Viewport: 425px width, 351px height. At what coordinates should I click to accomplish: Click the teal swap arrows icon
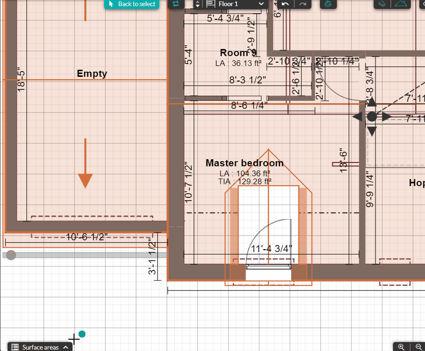point(176,4)
